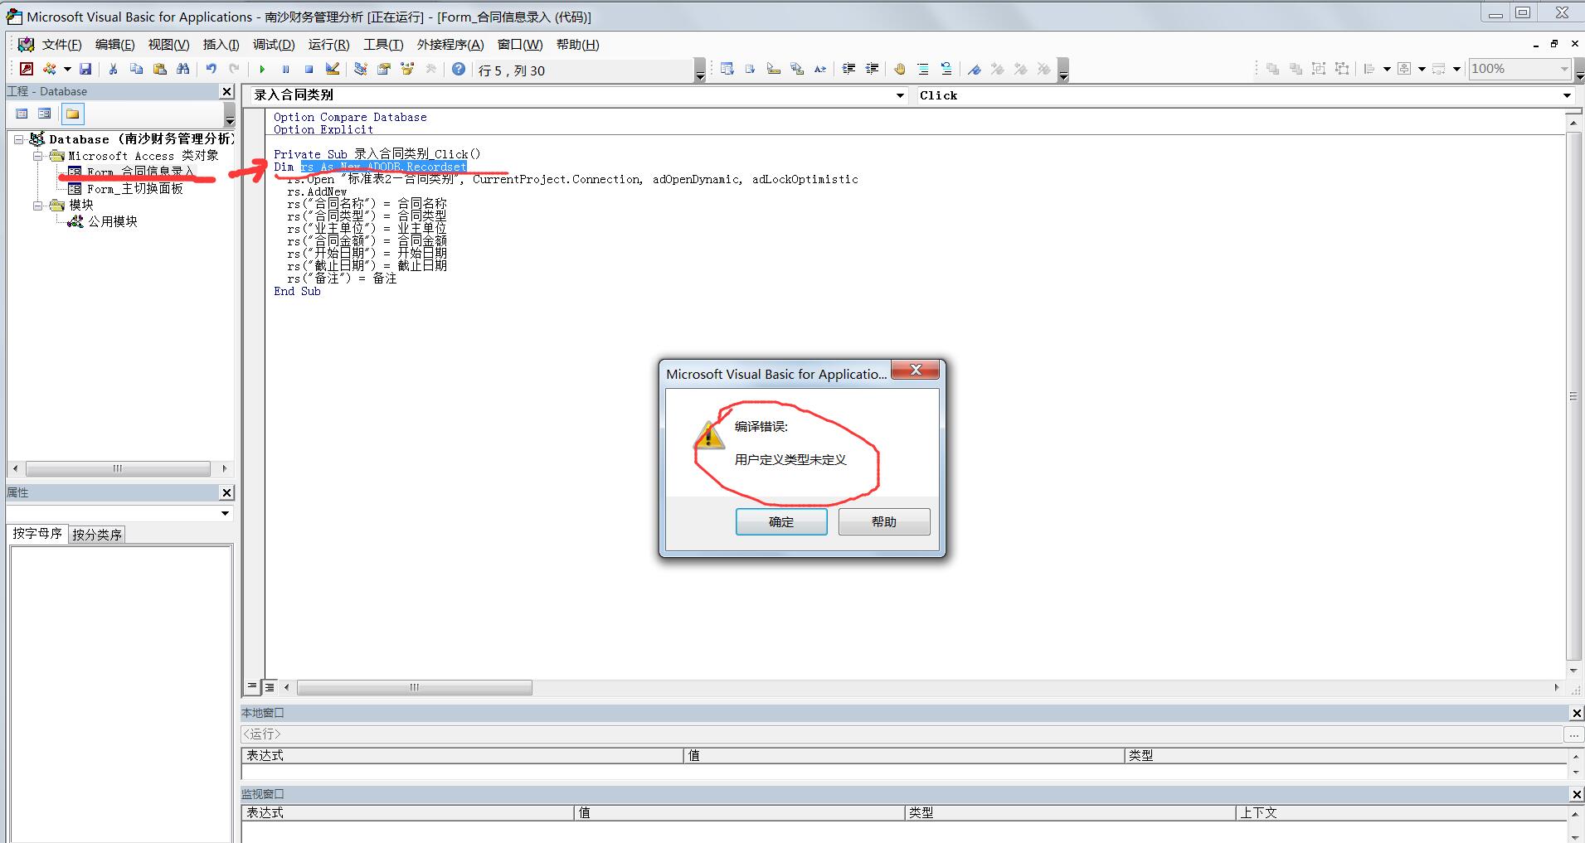
Task: Run the Sub with green play icon
Action: coord(262,69)
